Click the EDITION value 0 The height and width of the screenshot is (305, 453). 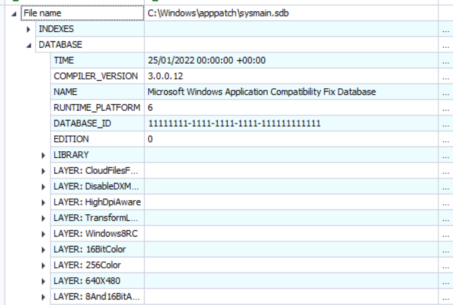point(150,139)
